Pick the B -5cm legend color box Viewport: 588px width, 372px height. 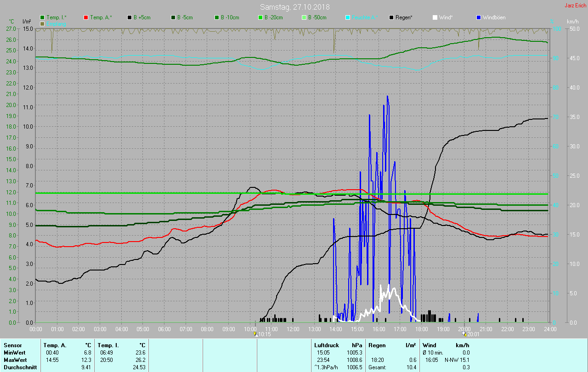click(174, 17)
